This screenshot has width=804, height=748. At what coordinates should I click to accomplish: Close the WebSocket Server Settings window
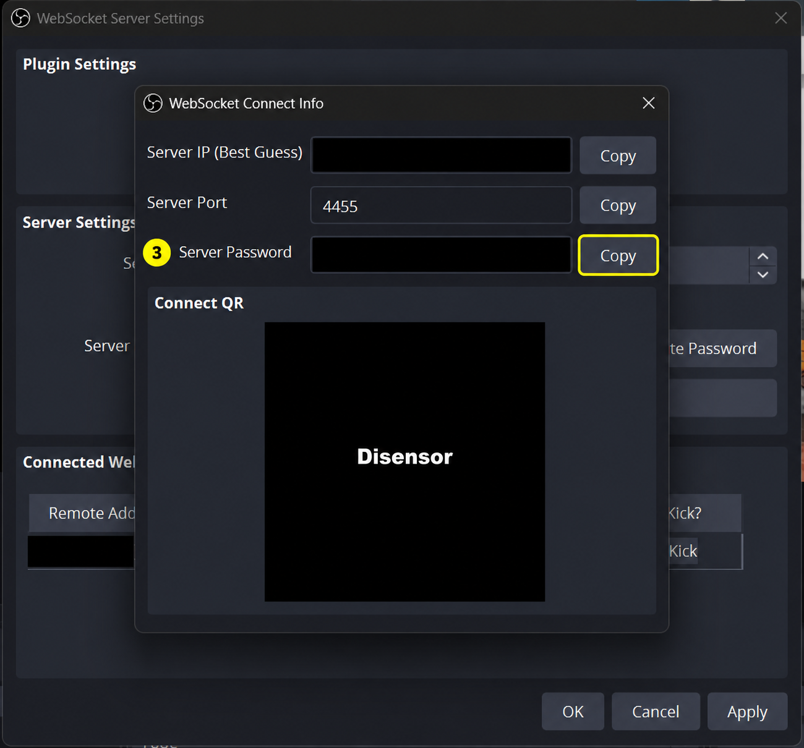pyautogui.click(x=781, y=18)
